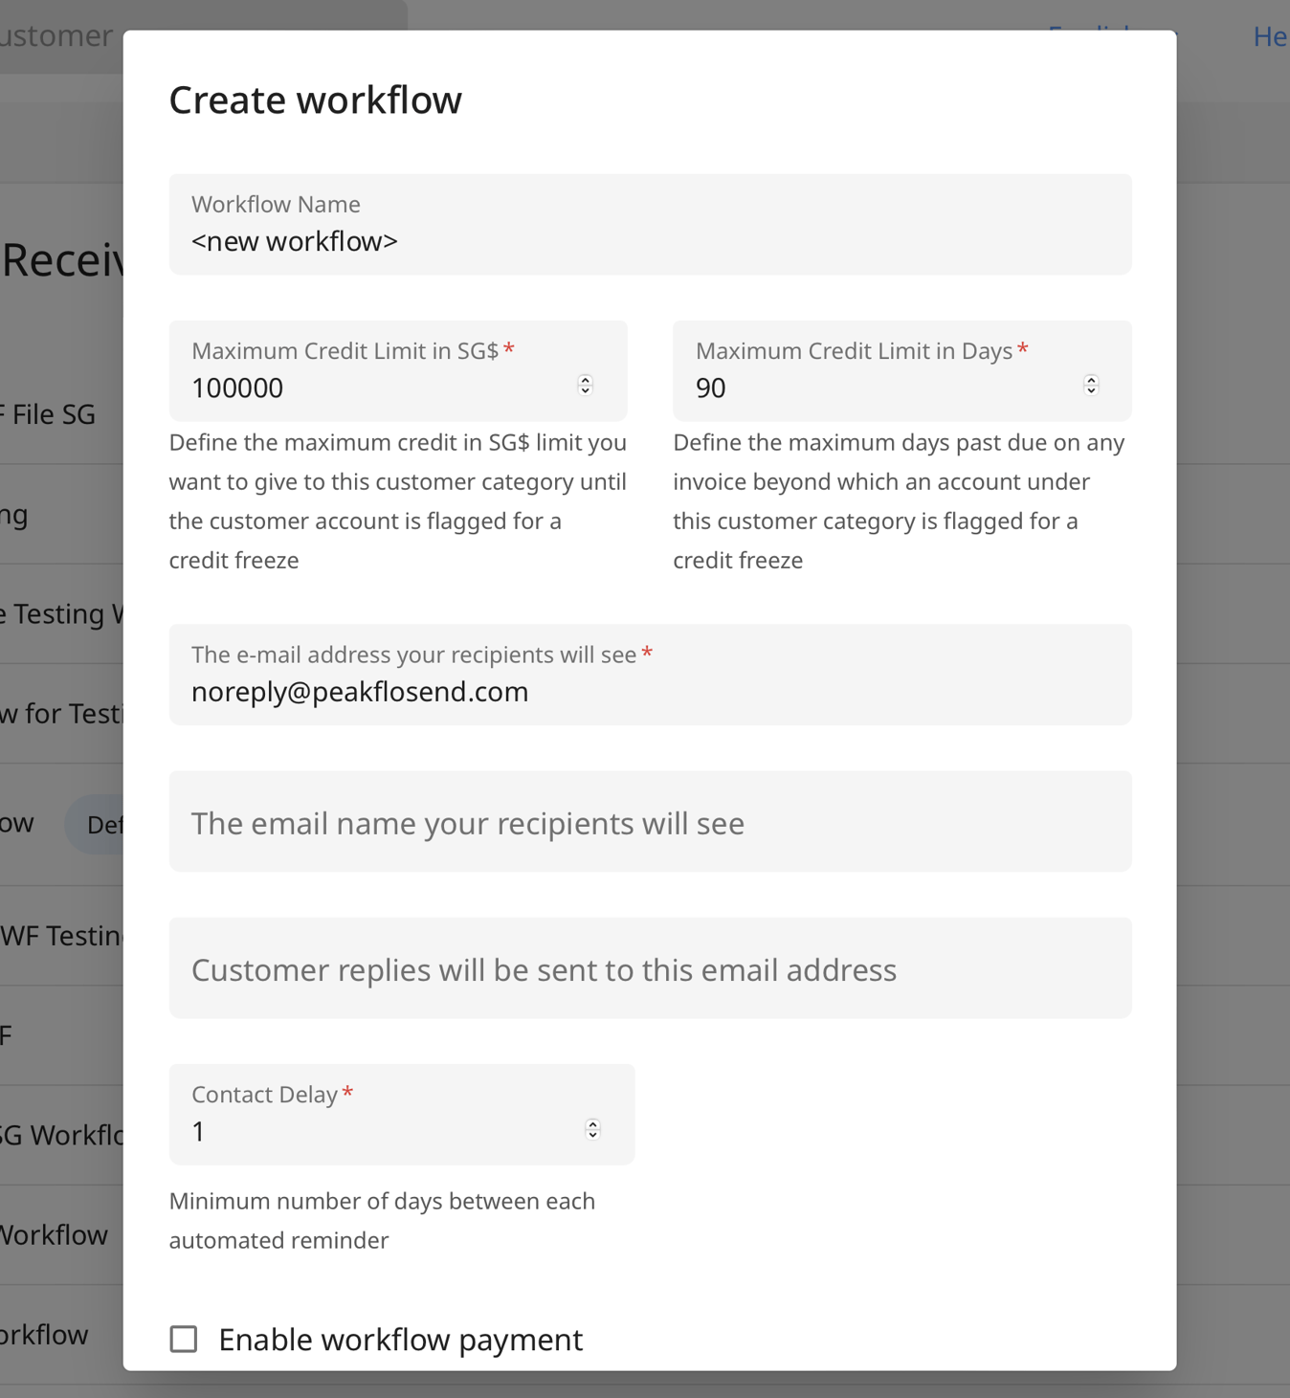Select the 'WF Testin' workflow row
This screenshot has height=1398, width=1290.
tap(61, 935)
